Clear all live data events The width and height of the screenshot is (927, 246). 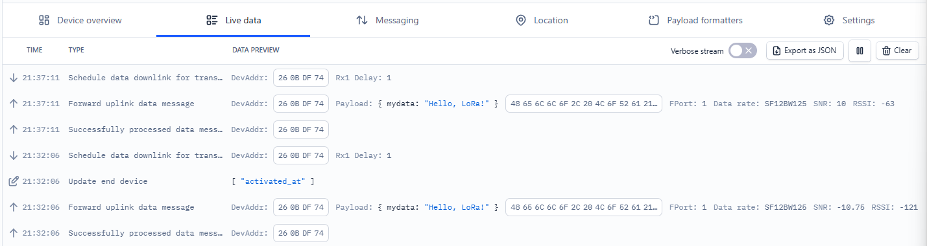tap(897, 50)
